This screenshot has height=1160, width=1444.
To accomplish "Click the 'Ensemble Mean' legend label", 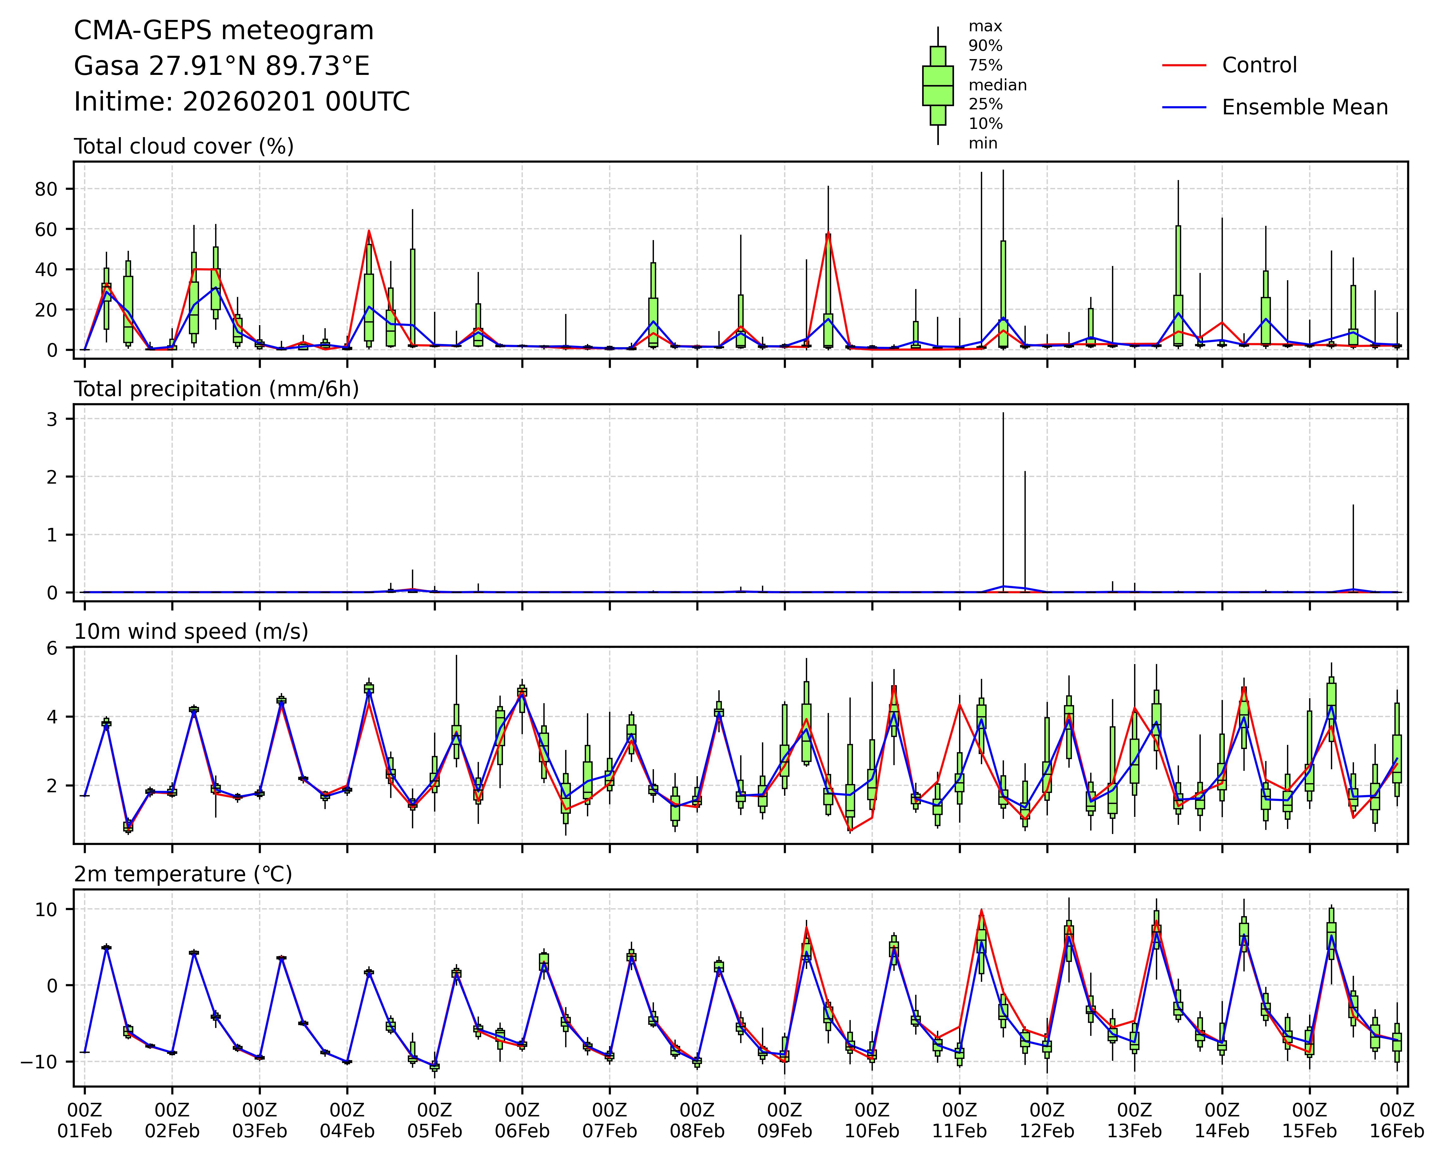I will [x=1305, y=107].
